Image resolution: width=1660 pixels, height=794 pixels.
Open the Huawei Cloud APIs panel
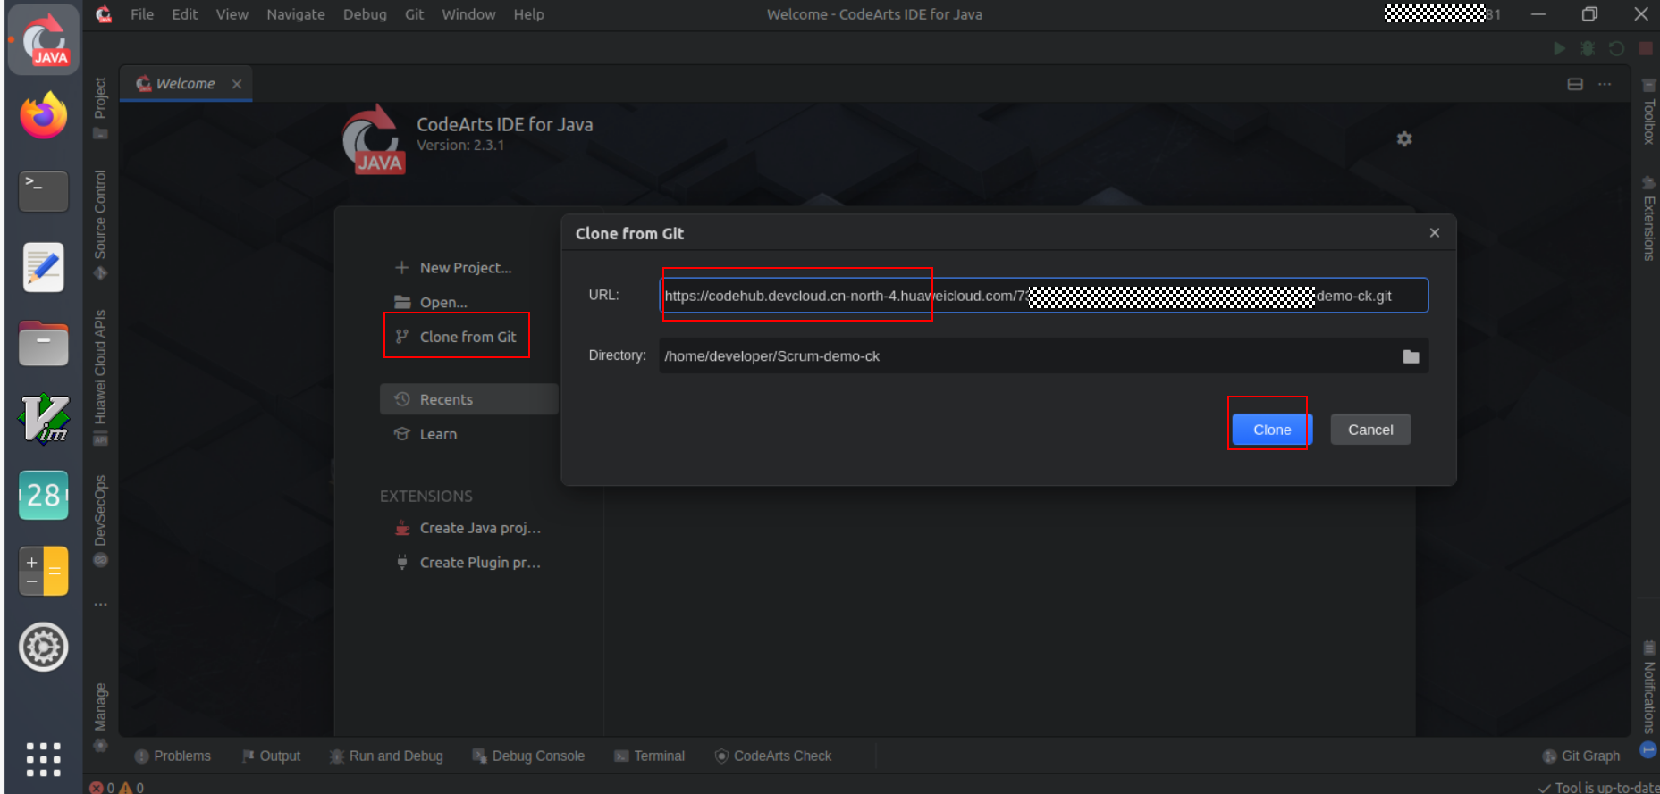100,377
